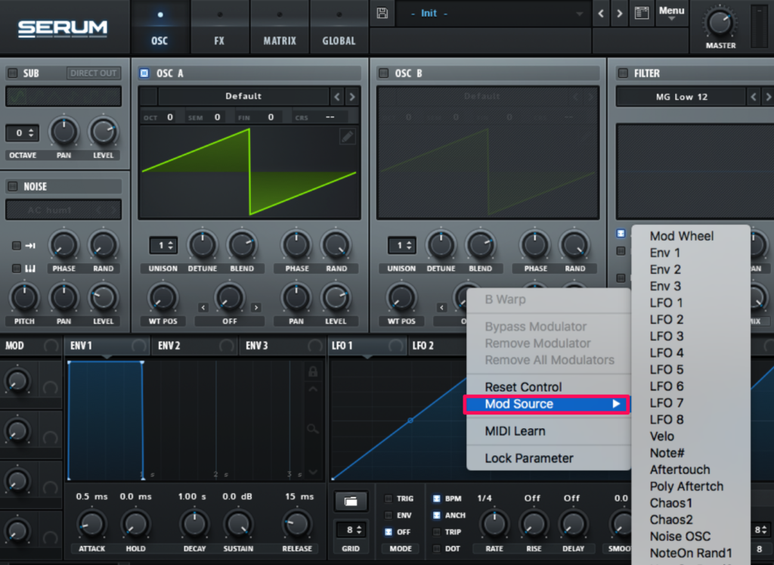This screenshot has height=565, width=774.
Task: Lock the envelope display
Action: (313, 371)
